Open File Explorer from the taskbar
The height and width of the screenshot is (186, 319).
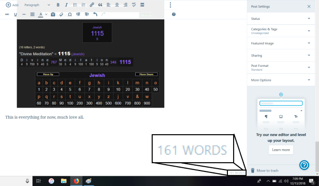[64, 181]
